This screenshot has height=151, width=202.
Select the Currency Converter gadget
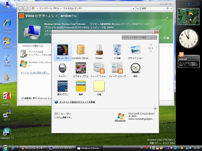tap(81, 52)
